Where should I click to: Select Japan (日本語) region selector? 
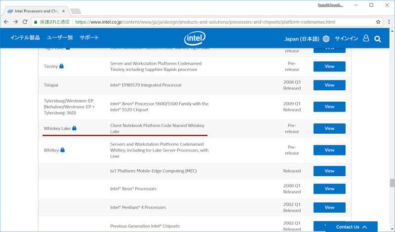[x=302, y=39]
